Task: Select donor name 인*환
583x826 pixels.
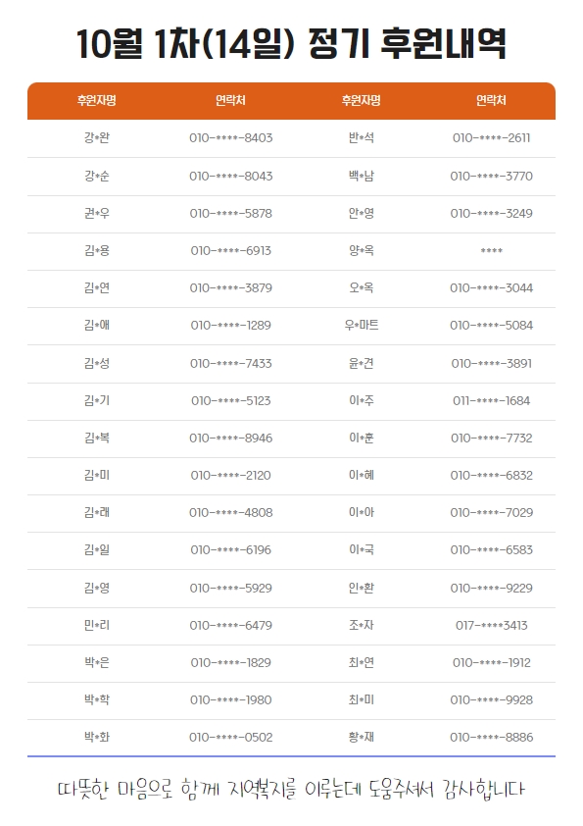Action: (x=362, y=588)
